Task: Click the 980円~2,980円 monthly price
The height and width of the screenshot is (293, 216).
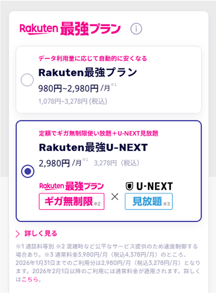Action: point(68,88)
